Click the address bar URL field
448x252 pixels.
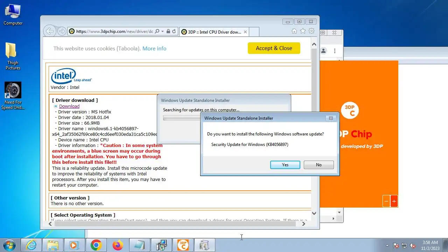114,31
